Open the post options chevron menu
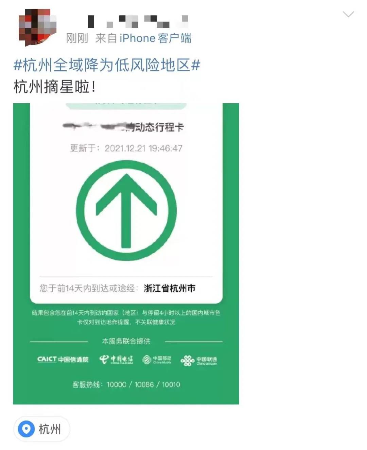 pos(348,14)
